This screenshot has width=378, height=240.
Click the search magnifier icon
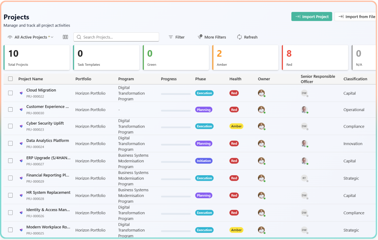(79, 37)
